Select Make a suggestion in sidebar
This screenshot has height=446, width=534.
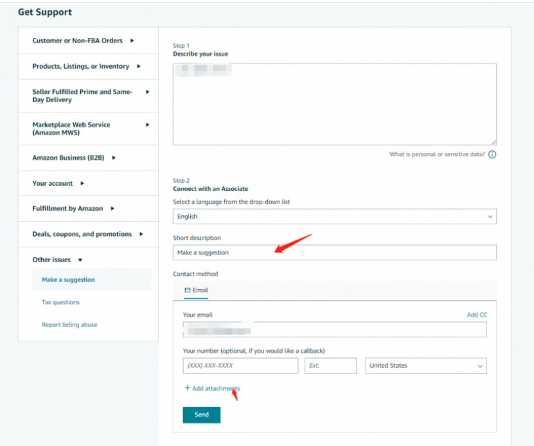pyautogui.click(x=92, y=280)
